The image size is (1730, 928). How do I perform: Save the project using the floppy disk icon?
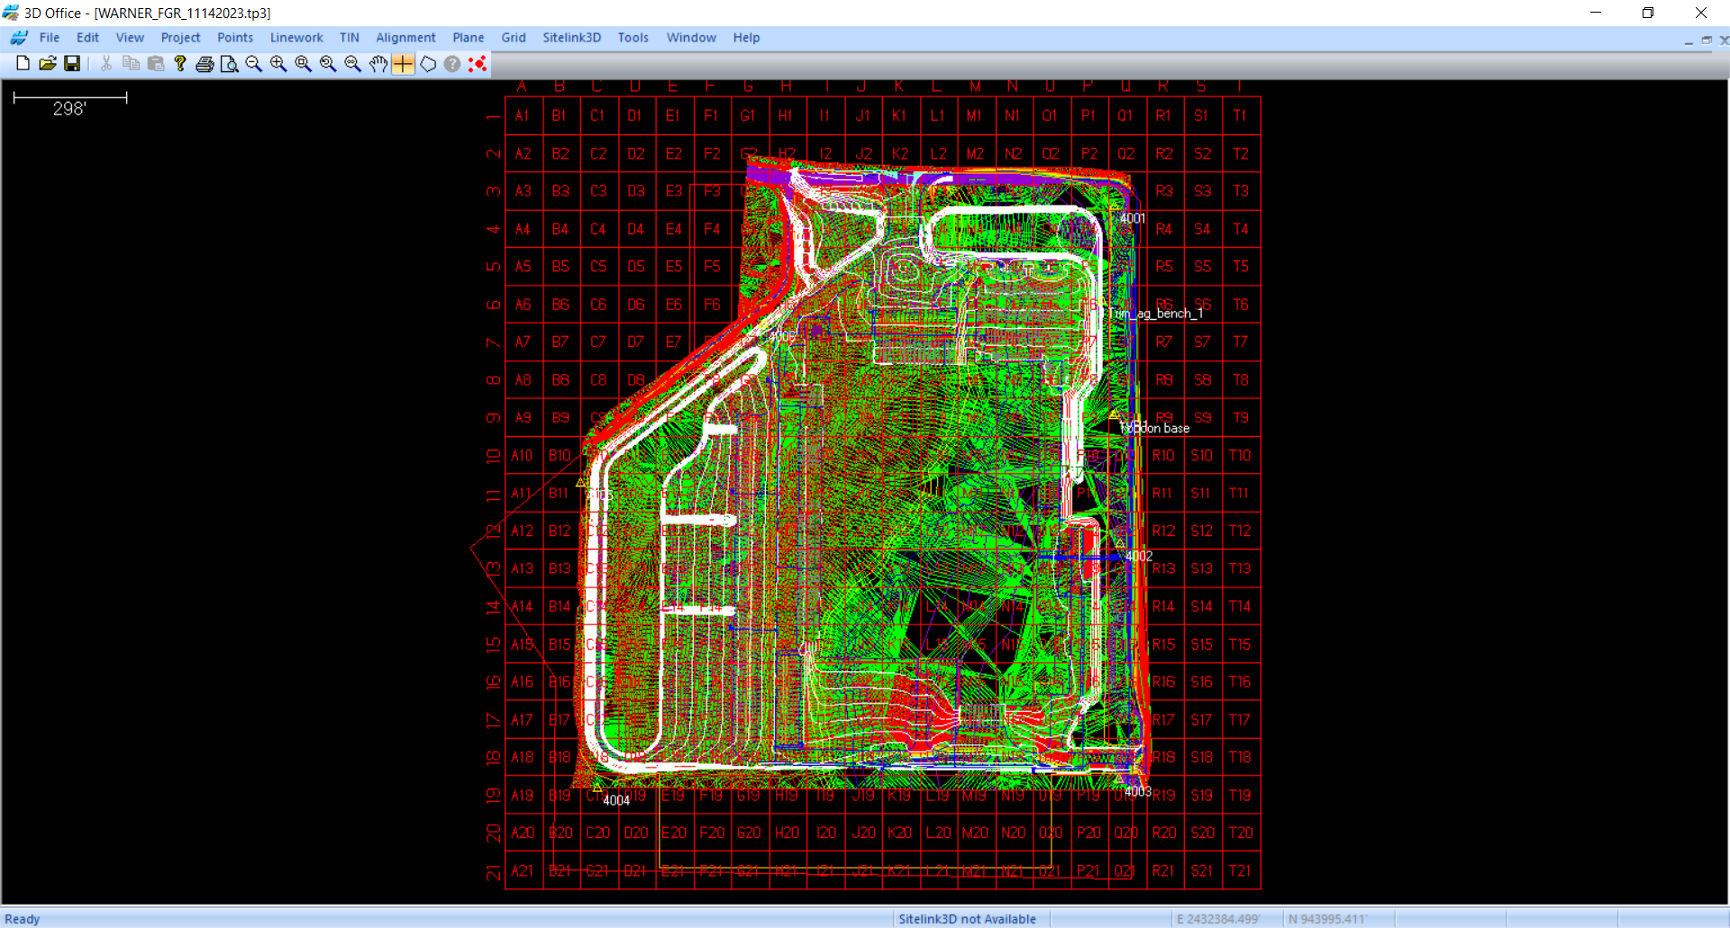click(x=72, y=63)
